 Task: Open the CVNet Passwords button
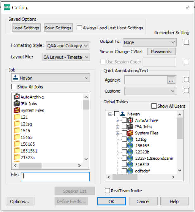coord(161,52)
